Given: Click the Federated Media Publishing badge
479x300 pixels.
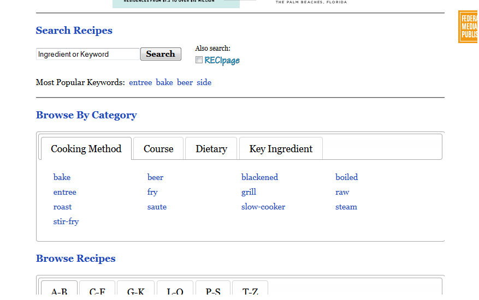Looking at the screenshot, I should [x=468, y=27].
